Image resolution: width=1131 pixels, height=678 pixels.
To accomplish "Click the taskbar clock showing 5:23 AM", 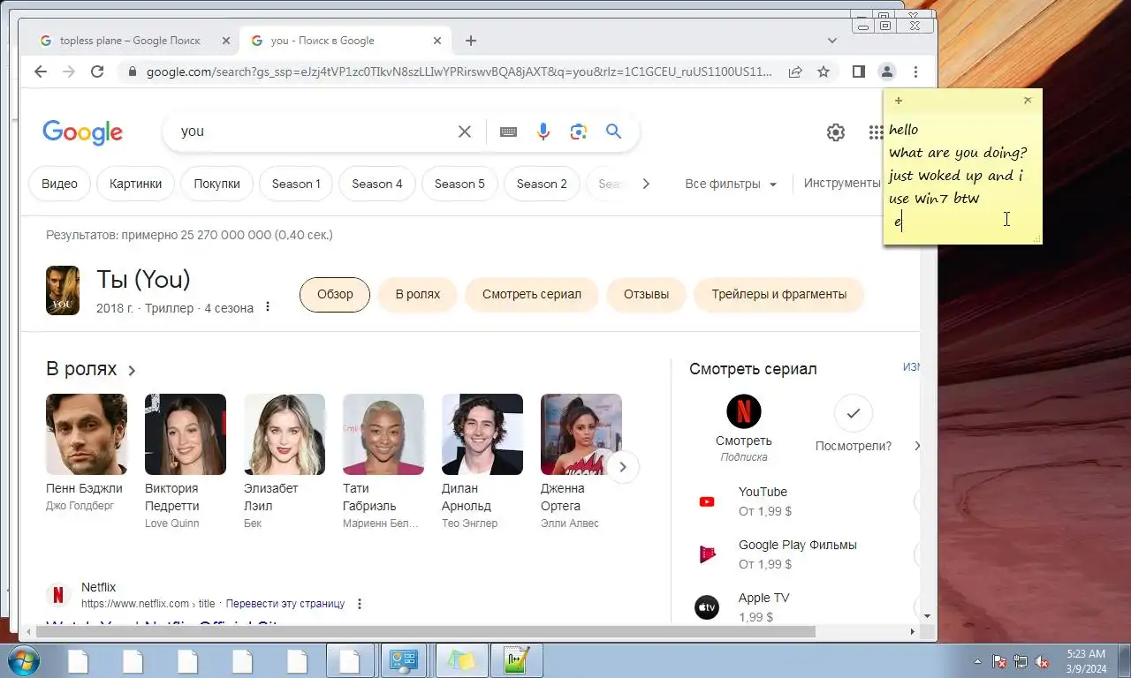I will click(x=1086, y=660).
